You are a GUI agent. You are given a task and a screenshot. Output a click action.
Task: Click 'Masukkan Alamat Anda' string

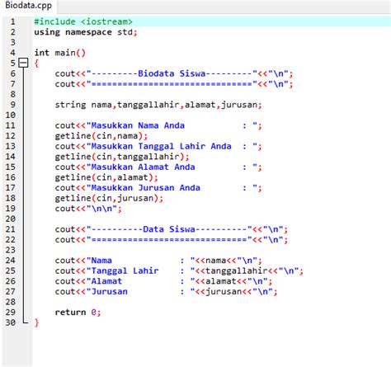coord(143,167)
